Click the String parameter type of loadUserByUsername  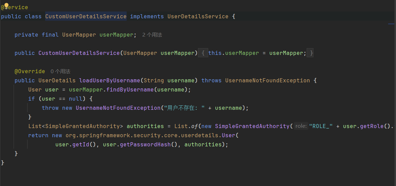pyautogui.click(x=154, y=80)
